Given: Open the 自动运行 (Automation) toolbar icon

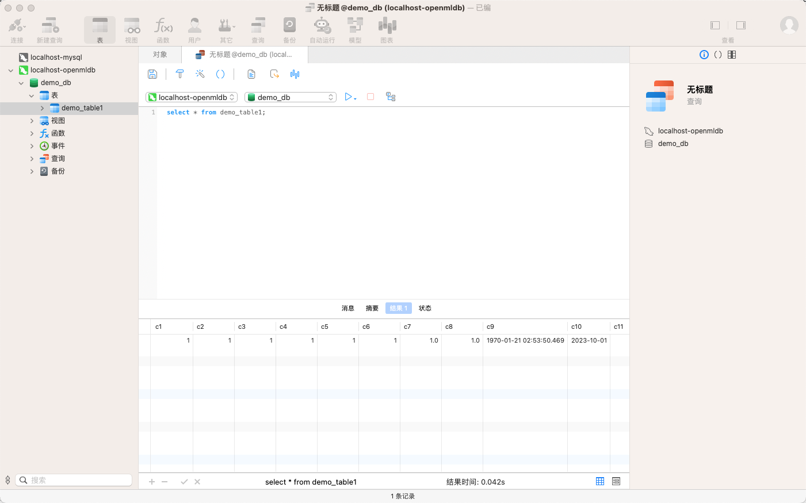Looking at the screenshot, I should point(322,30).
